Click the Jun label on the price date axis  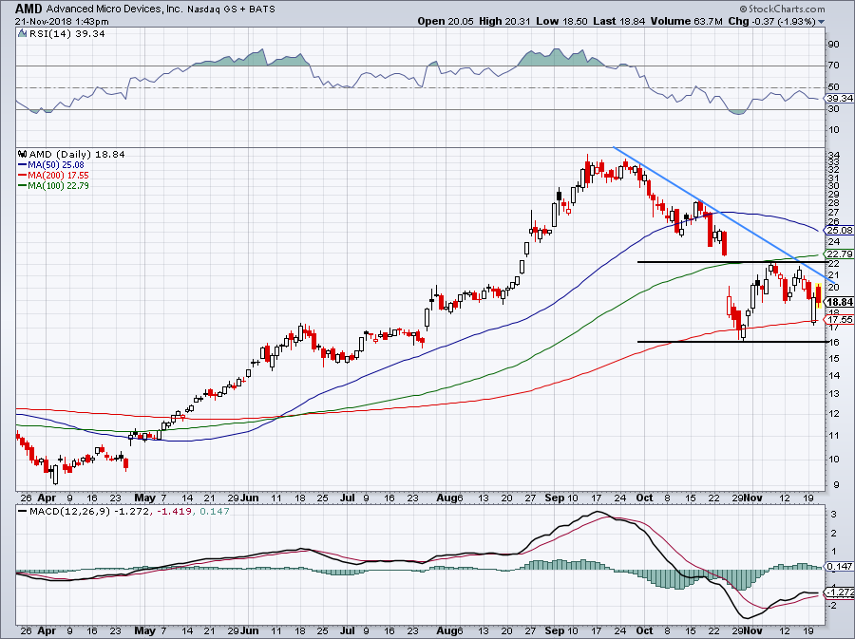(x=249, y=498)
